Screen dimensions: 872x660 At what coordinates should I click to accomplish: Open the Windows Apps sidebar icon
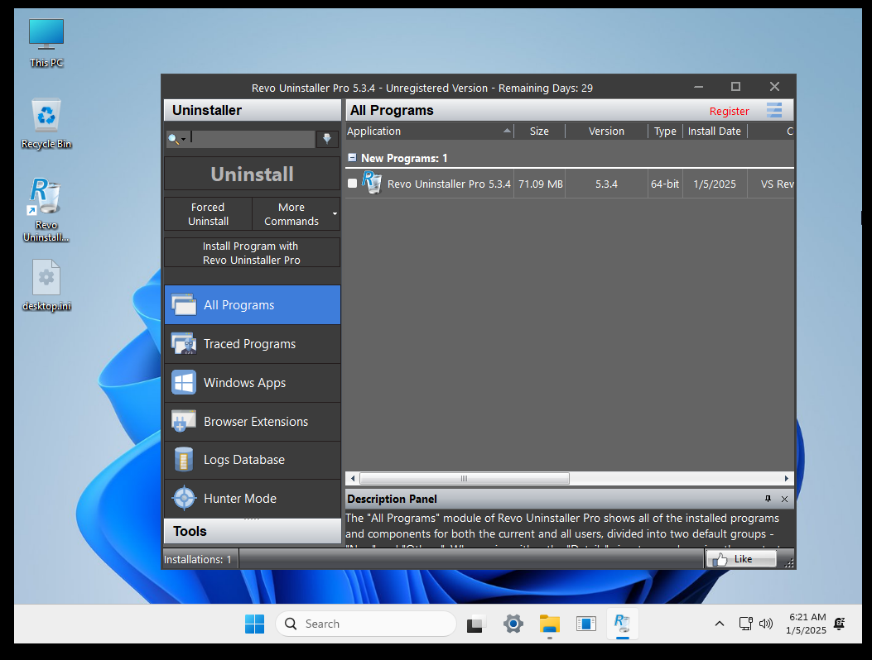(184, 382)
